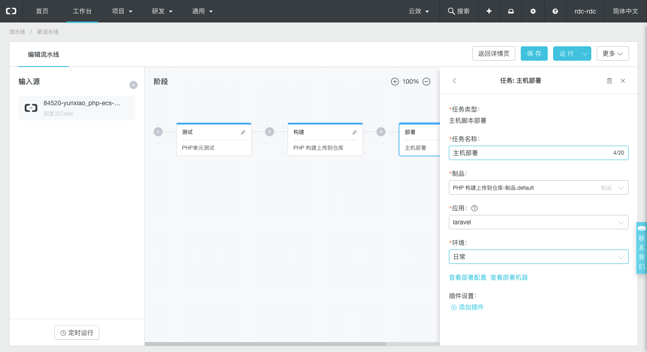
Task: Click 定时运行 button
Action: tap(77, 333)
